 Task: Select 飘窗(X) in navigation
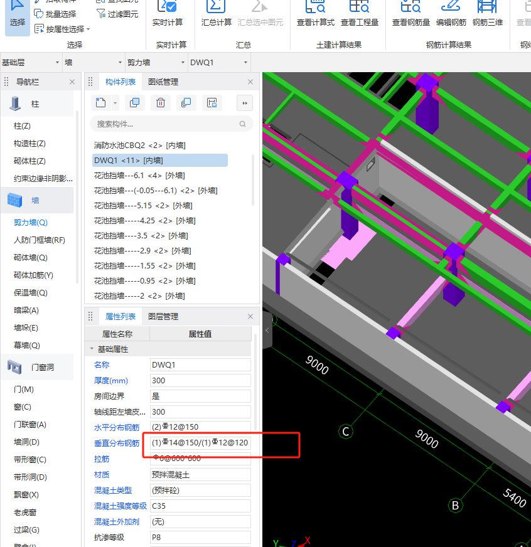[x=26, y=495]
